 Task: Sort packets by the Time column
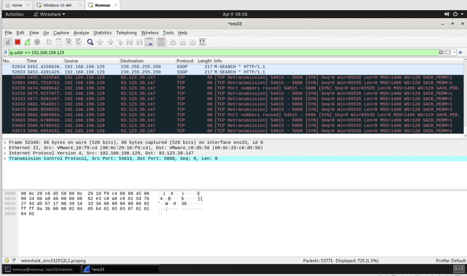click(44, 61)
